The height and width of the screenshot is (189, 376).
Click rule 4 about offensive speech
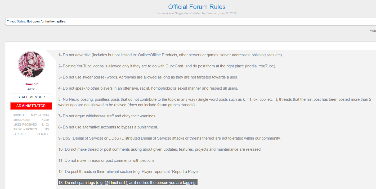[x=148, y=88]
